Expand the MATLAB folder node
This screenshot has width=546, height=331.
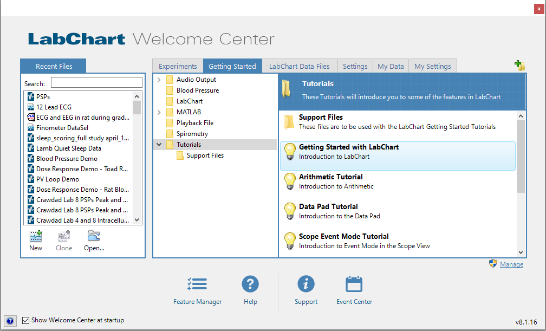point(159,112)
